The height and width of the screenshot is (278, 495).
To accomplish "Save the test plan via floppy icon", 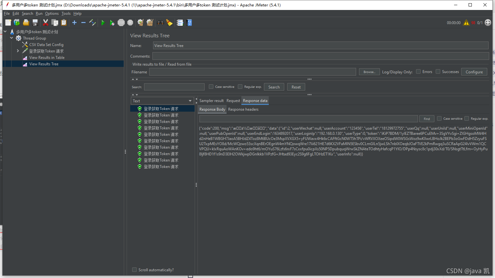I will pyautogui.click(x=35, y=23).
